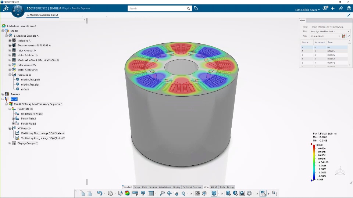Viewport: 353px width, 198px height.
Task: Click the hexagon nut display icon
Action: click(249, 193)
